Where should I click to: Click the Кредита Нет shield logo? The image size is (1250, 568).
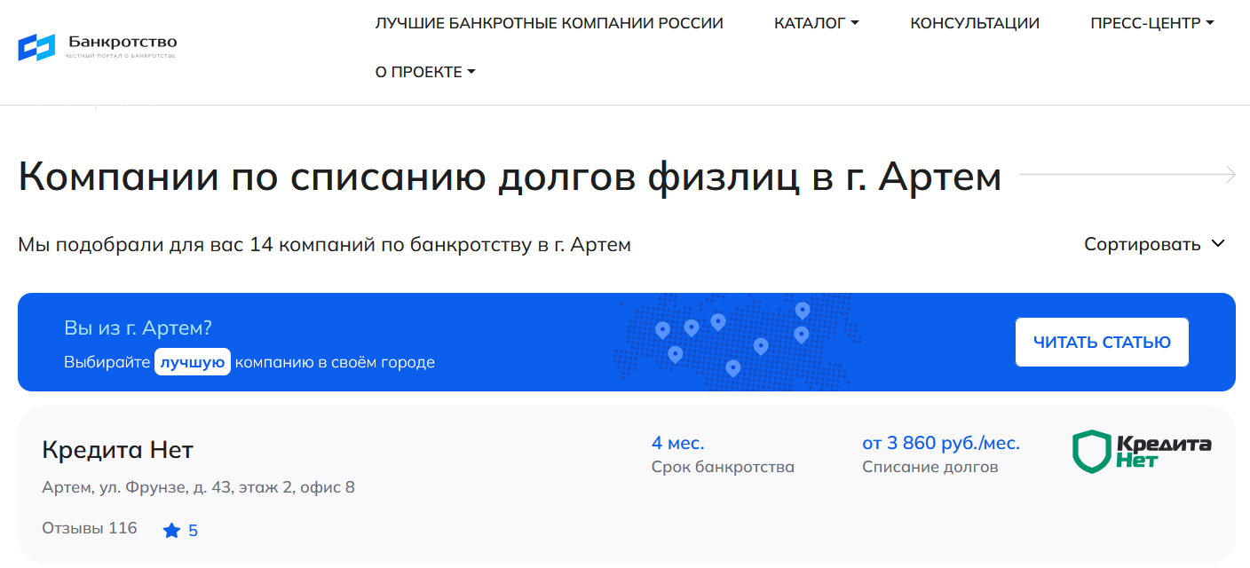pyautogui.click(x=1142, y=452)
